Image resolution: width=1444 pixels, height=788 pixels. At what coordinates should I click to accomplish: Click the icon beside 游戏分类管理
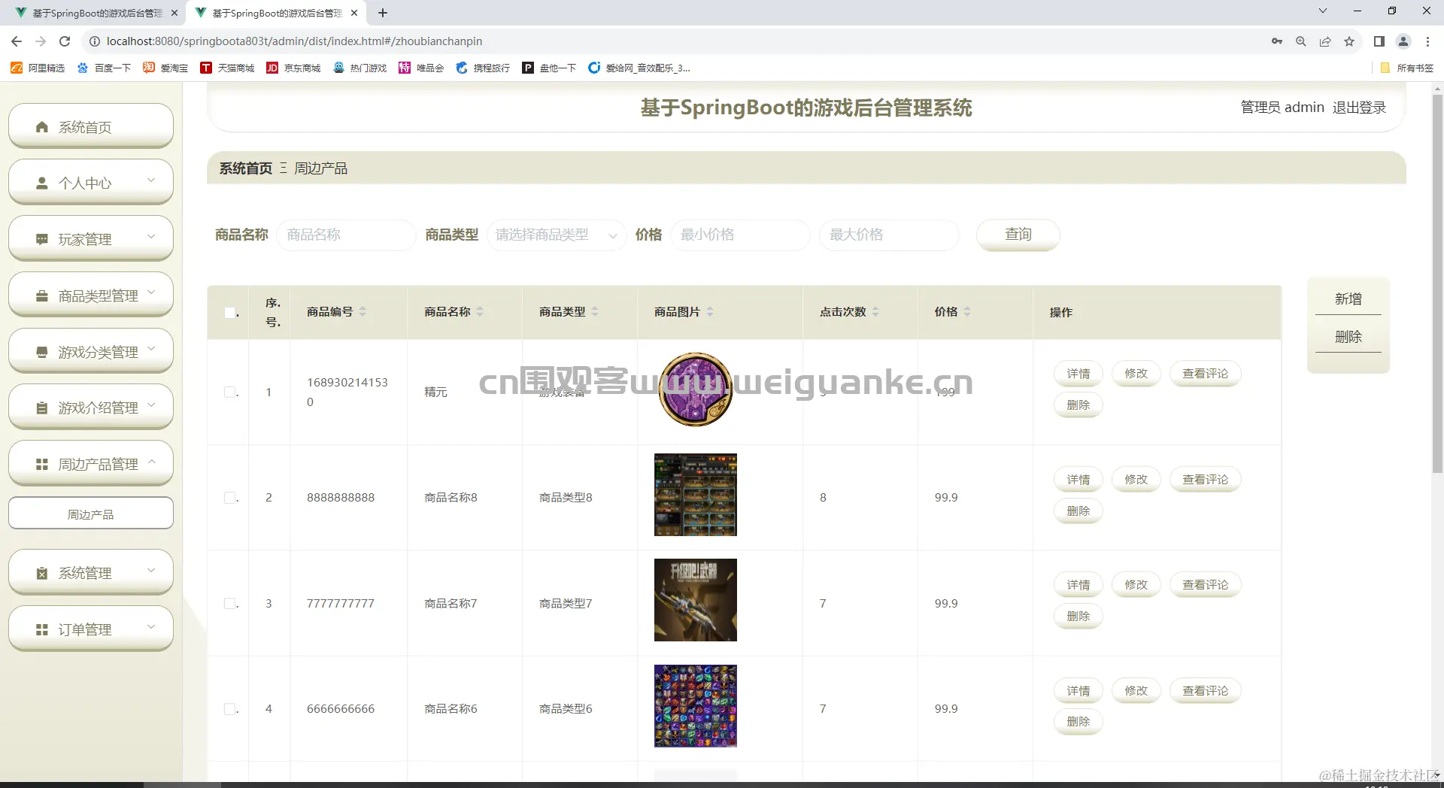pyautogui.click(x=42, y=352)
